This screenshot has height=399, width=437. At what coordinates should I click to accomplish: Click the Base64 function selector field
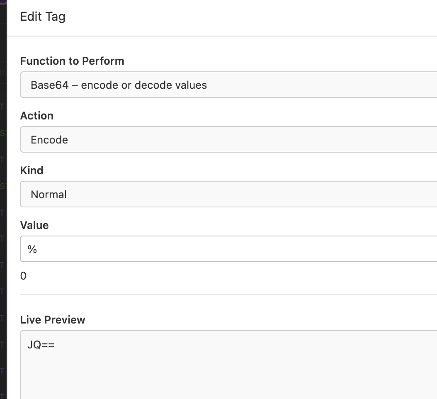click(166, 85)
